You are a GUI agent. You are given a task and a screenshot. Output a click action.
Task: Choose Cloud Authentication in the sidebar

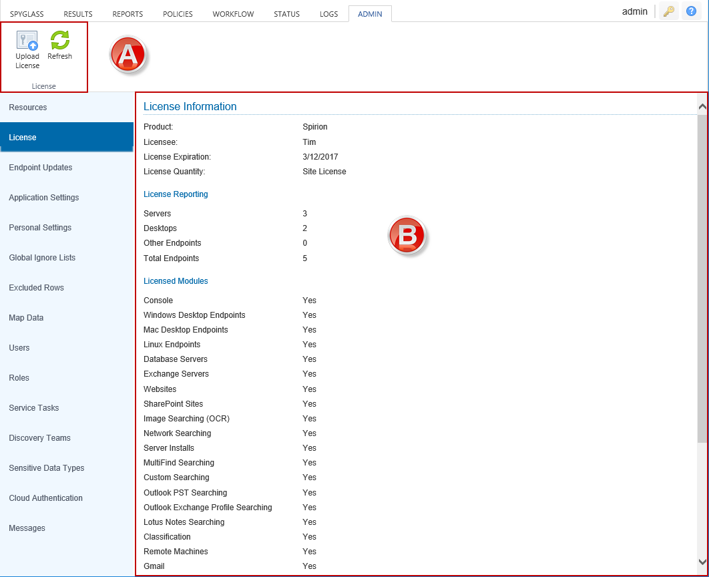pos(46,498)
